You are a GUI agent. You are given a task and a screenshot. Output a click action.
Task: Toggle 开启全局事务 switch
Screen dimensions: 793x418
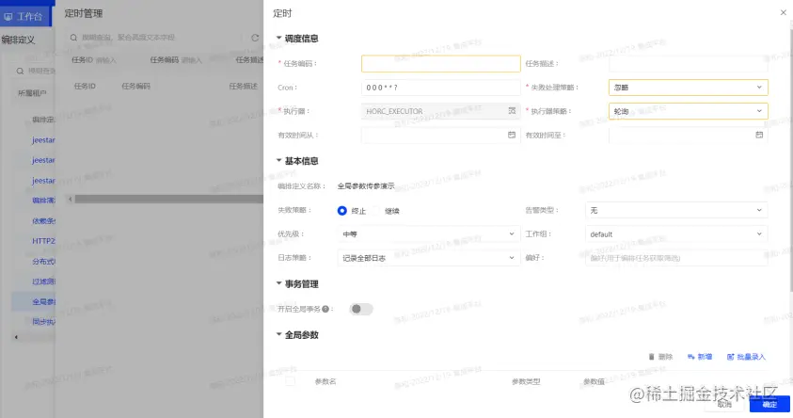point(361,309)
